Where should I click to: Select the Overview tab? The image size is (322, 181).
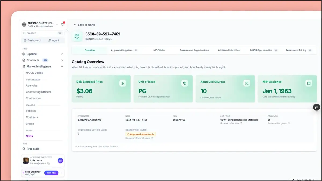[x=90, y=50]
